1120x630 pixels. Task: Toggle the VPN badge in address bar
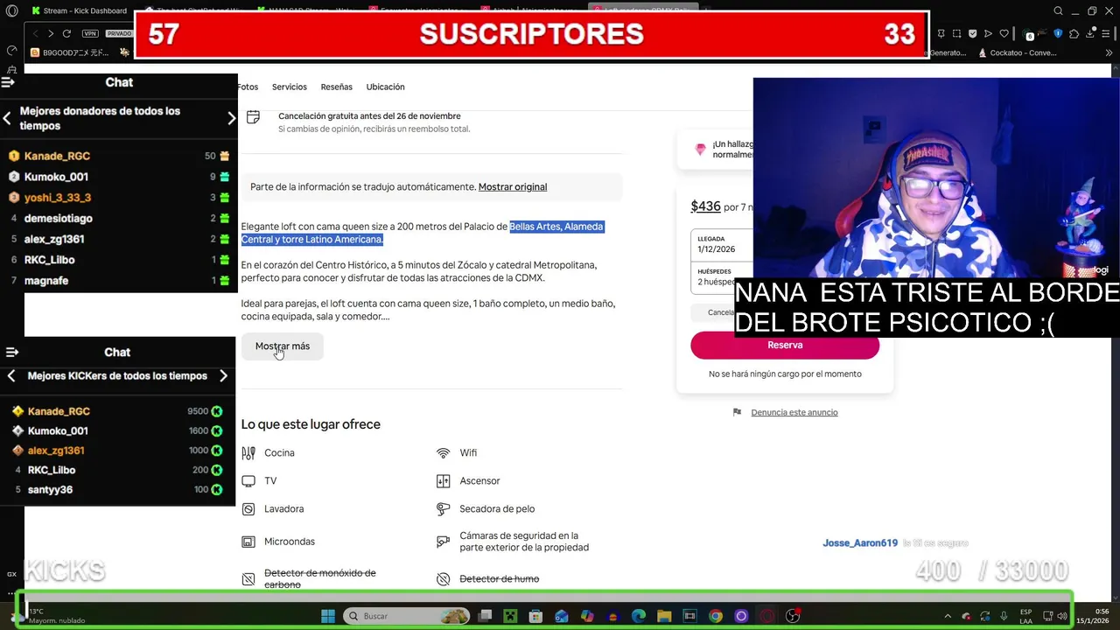90,33
